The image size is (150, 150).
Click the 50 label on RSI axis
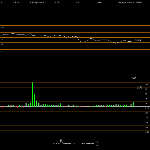2,39
